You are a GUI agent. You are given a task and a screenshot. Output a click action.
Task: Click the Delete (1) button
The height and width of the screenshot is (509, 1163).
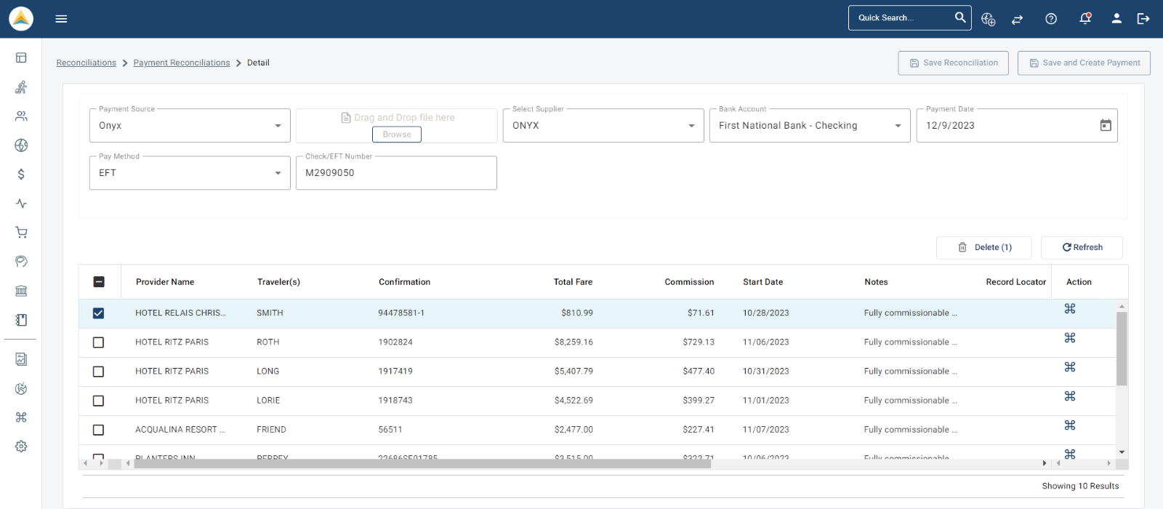pos(984,248)
